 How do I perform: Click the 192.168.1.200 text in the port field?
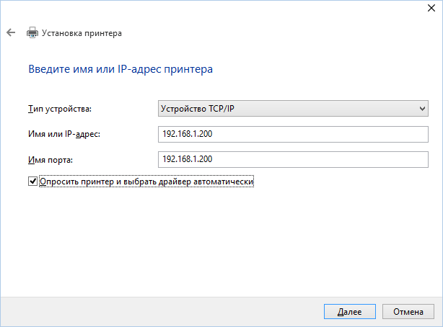pyautogui.click(x=187, y=159)
